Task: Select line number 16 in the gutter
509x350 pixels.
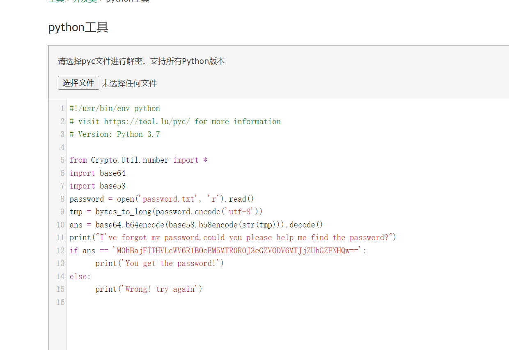Action: pos(60,302)
